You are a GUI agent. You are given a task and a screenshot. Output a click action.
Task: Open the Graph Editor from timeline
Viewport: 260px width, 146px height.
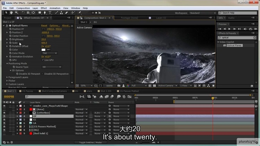click(x=130, y=96)
